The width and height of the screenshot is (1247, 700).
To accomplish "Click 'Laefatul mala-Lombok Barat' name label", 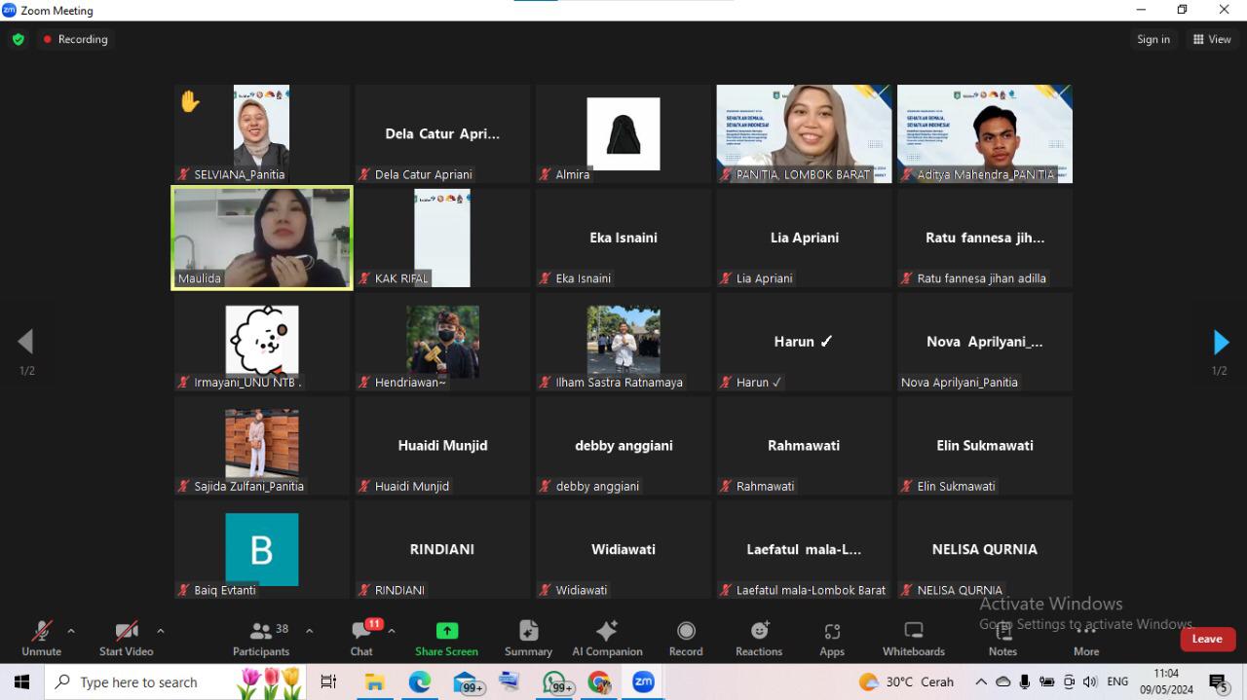I will click(x=811, y=590).
